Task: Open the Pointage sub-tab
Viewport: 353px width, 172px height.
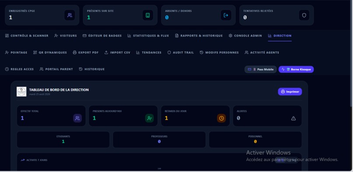Action: click(16, 52)
